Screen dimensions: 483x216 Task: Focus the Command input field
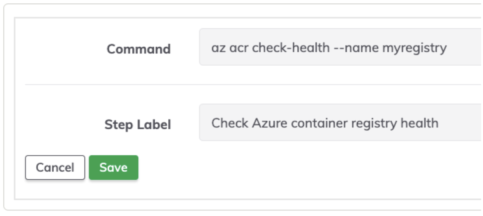coord(340,47)
